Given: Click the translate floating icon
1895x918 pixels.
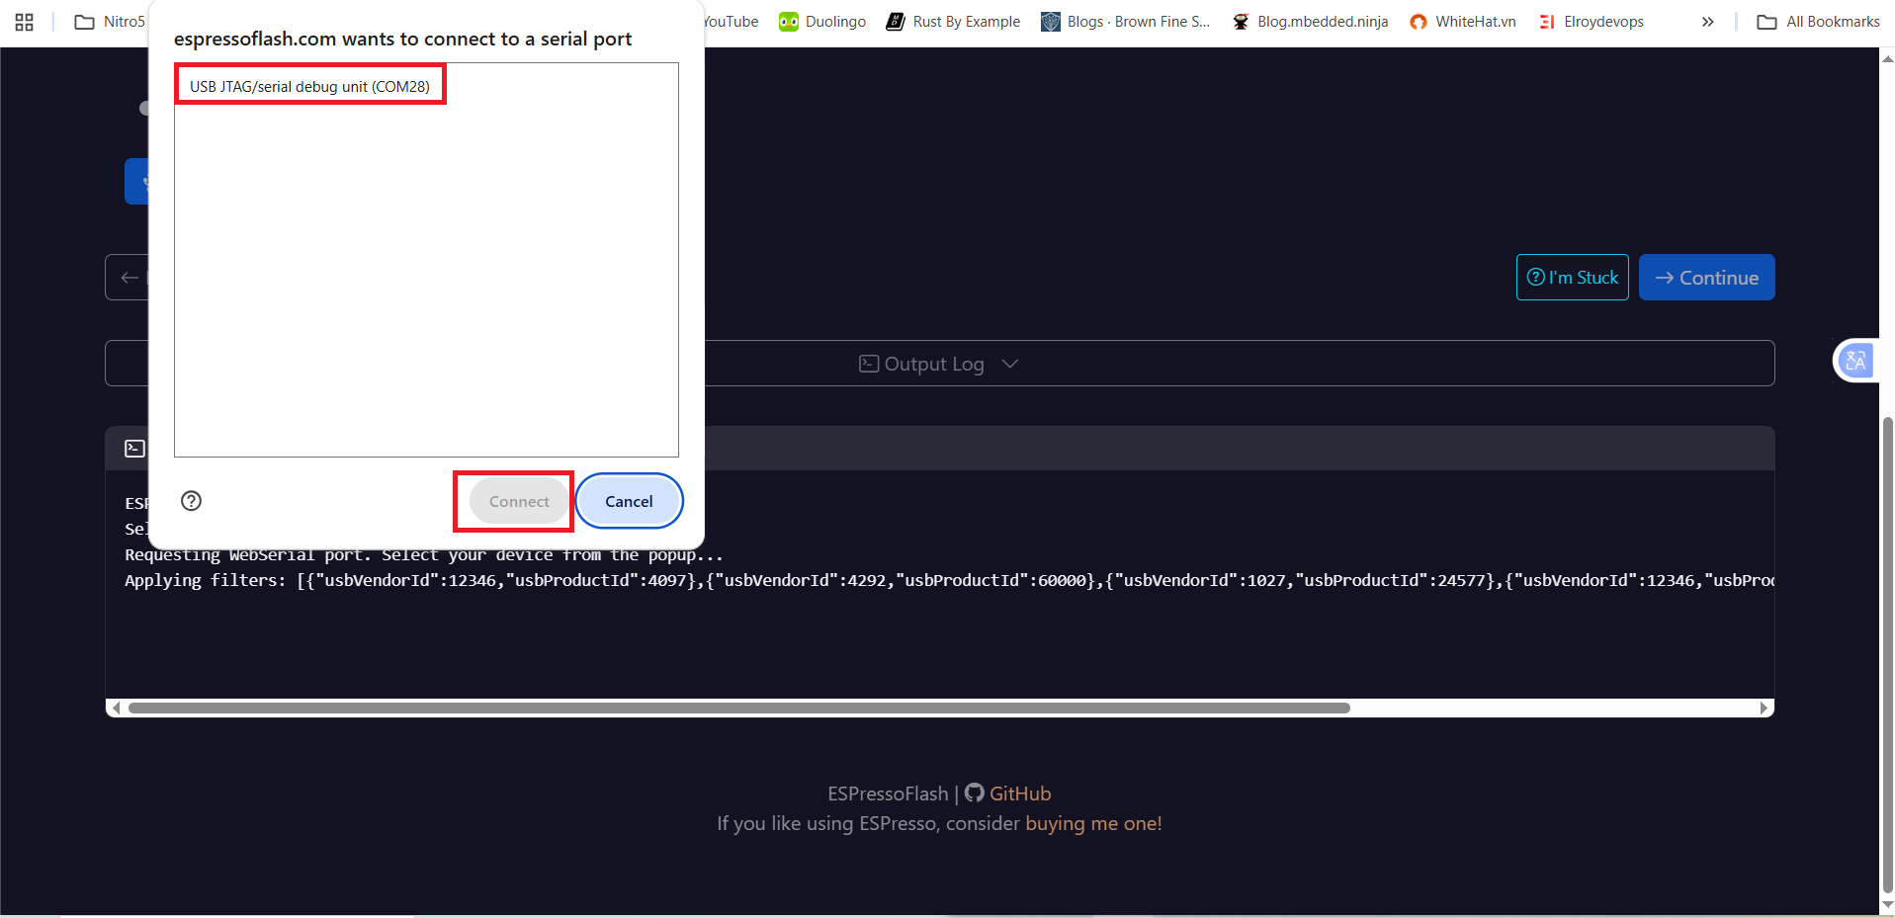Looking at the screenshot, I should pos(1855,361).
